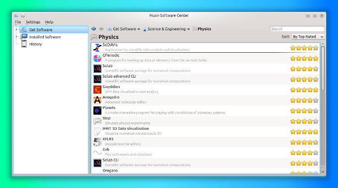Image resolution: width=338 pixels, height=188 pixels.
Task: Click the Search input field
Action: 297,29
